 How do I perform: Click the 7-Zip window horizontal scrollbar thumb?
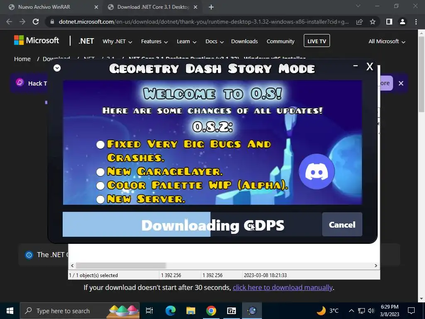click(121, 265)
